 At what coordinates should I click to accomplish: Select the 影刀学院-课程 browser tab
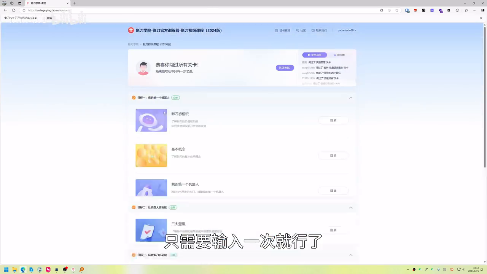click(x=47, y=3)
